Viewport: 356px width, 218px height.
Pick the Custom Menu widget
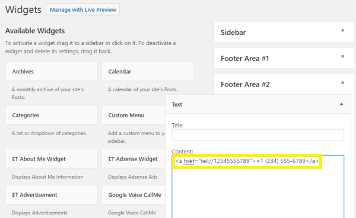pyautogui.click(x=133, y=115)
